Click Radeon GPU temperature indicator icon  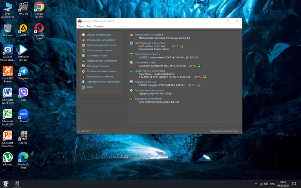(x=204, y=77)
